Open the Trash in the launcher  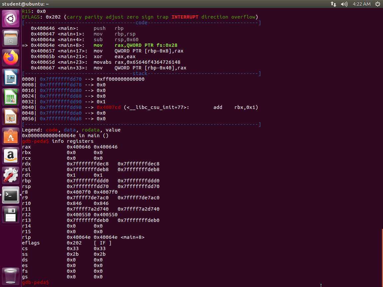[x=11, y=275]
